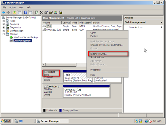Click the Type column header

tap(74, 23)
